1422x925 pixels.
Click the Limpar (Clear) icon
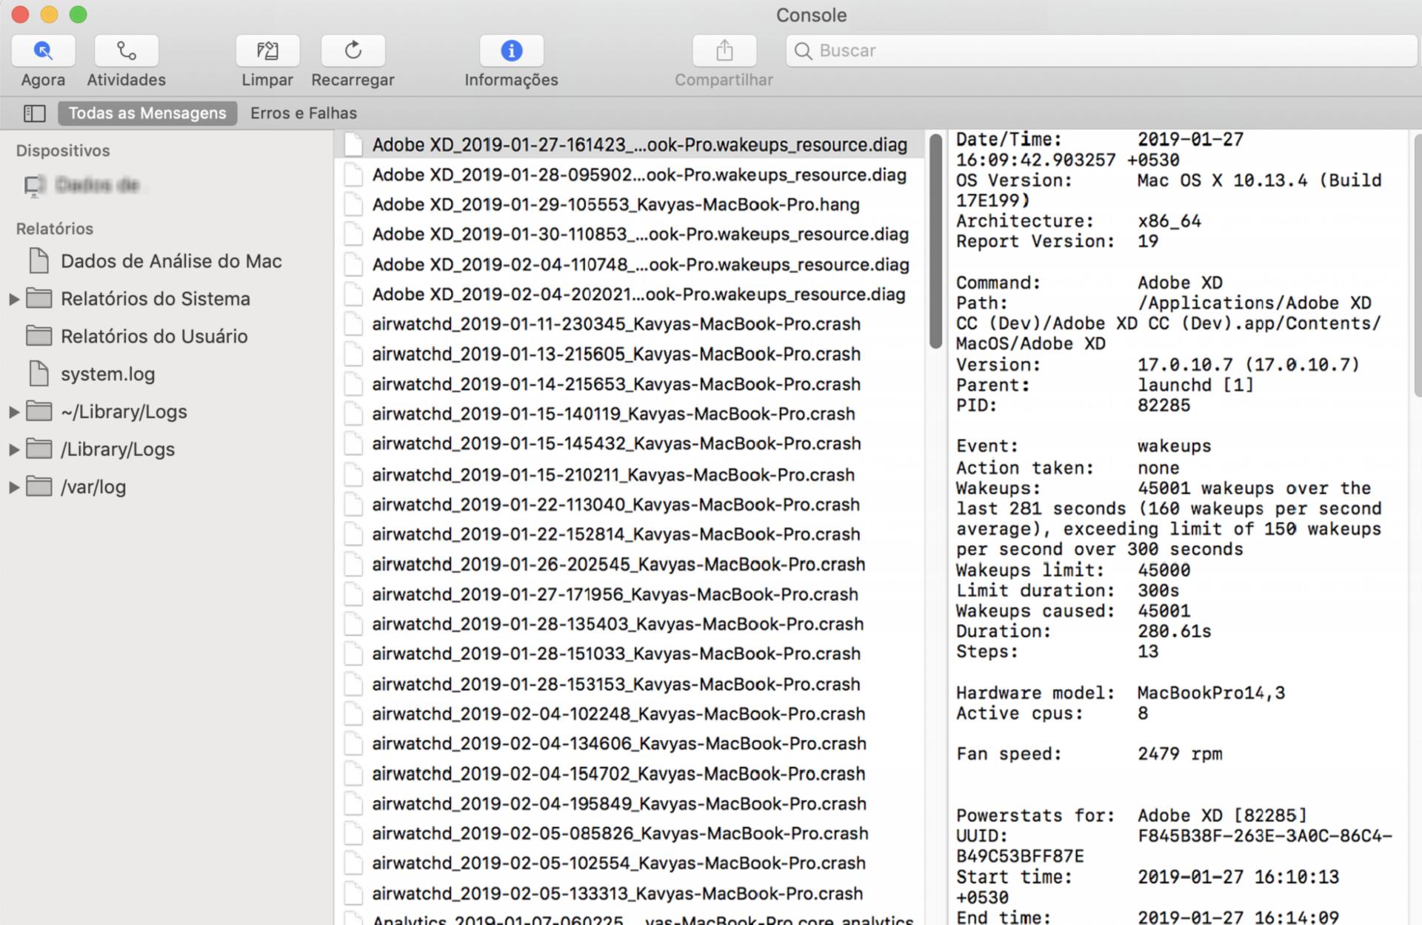pos(267,51)
